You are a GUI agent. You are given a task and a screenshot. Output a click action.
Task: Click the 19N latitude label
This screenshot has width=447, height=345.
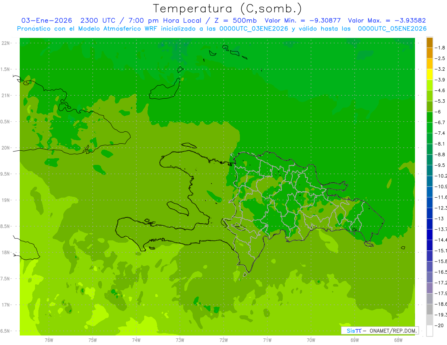point(6,200)
